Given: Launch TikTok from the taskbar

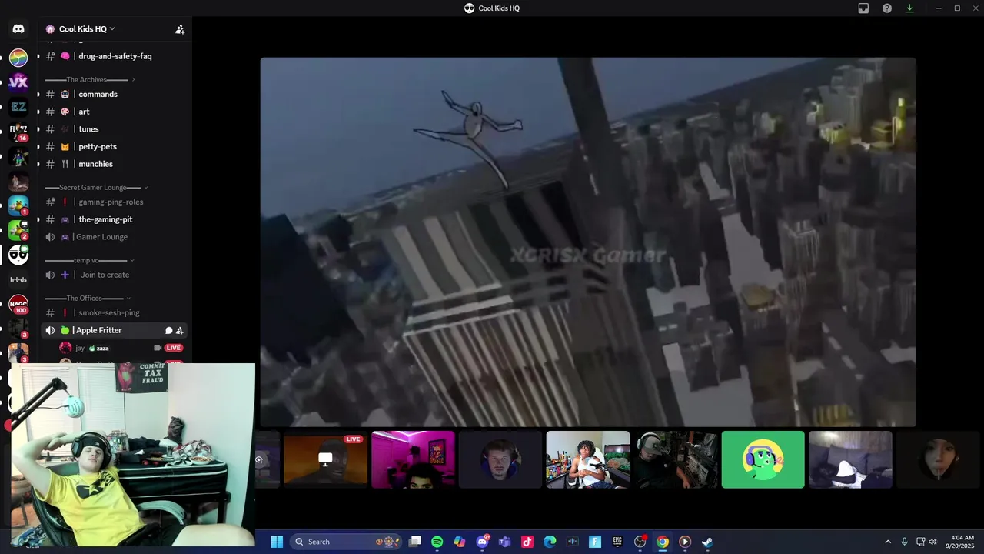Looking at the screenshot, I should point(527,542).
